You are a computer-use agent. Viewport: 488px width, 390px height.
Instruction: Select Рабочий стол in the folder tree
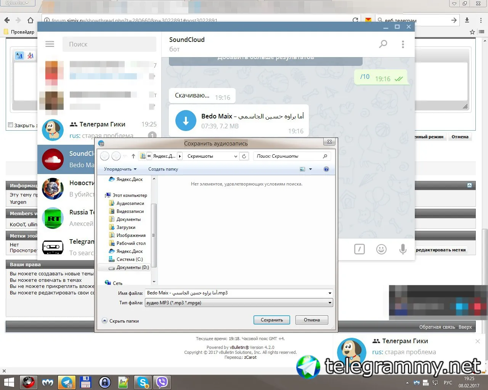coord(131,243)
